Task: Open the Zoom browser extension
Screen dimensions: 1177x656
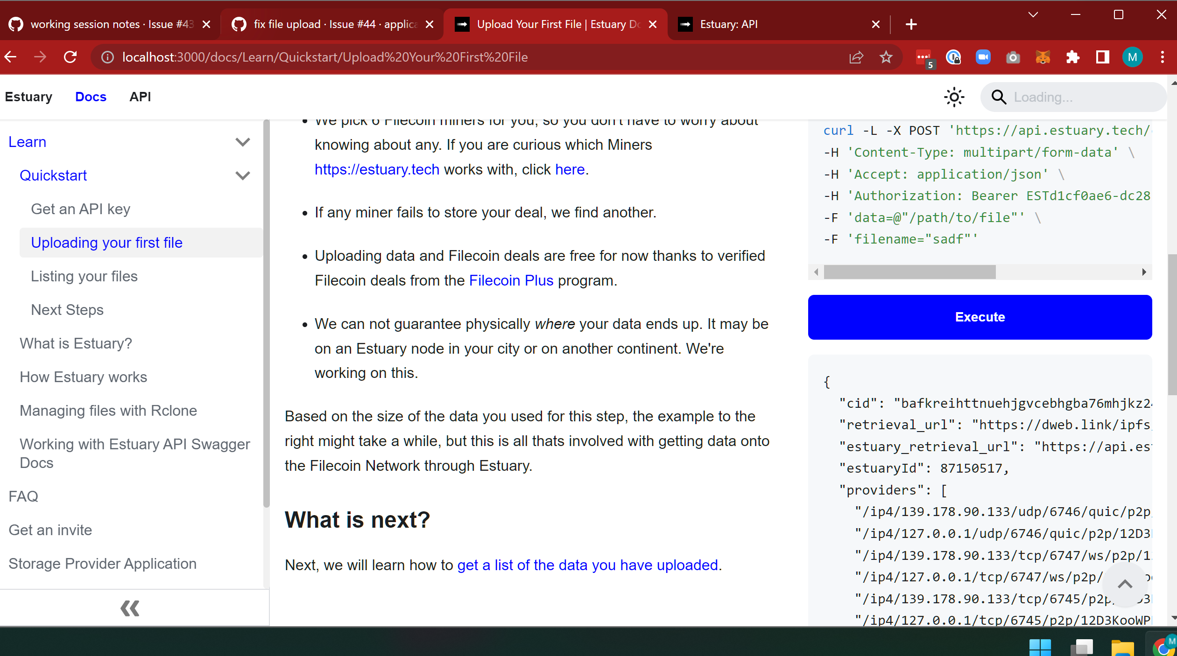Action: (x=984, y=57)
